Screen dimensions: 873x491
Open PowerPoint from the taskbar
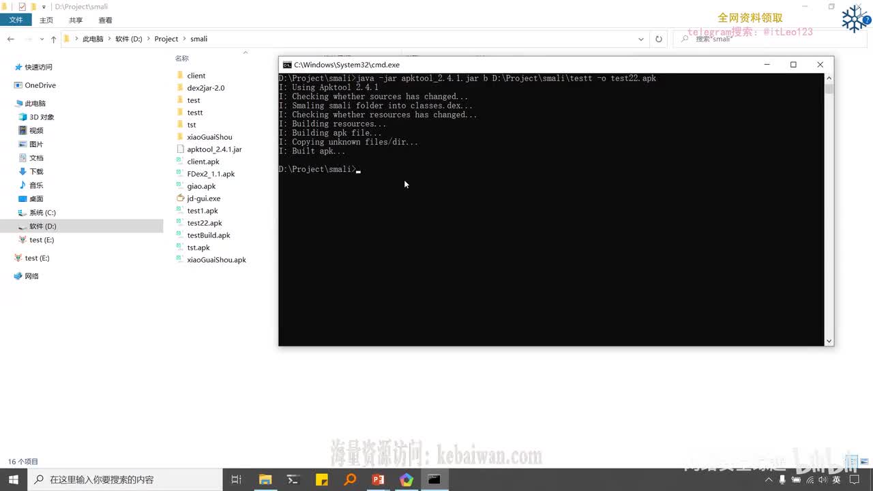pyautogui.click(x=378, y=479)
